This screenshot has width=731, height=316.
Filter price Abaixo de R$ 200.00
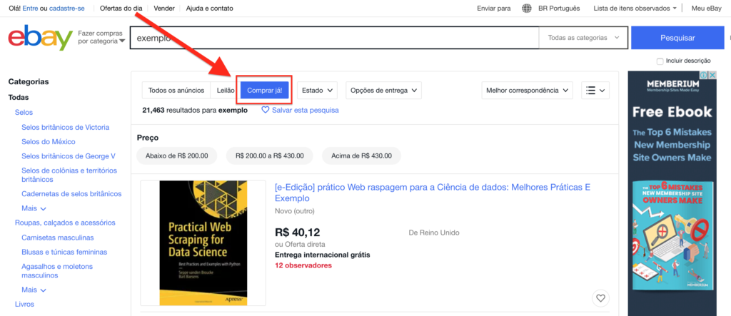(176, 156)
